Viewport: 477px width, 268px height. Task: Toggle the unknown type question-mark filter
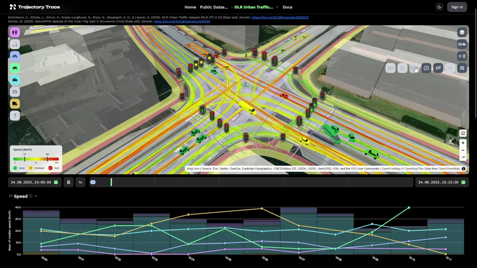(x=15, y=116)
